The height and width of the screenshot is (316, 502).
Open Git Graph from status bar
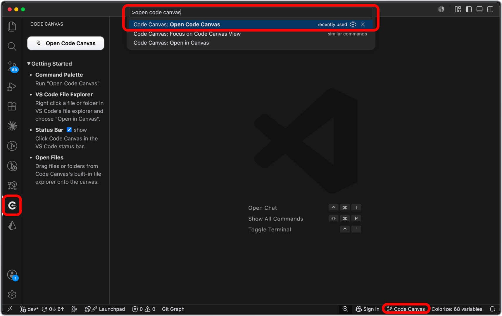[173, 309]
